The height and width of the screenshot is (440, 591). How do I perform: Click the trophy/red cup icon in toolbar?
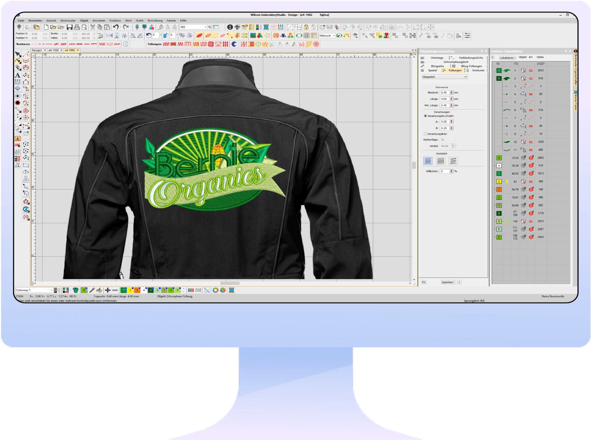point(386,35)
